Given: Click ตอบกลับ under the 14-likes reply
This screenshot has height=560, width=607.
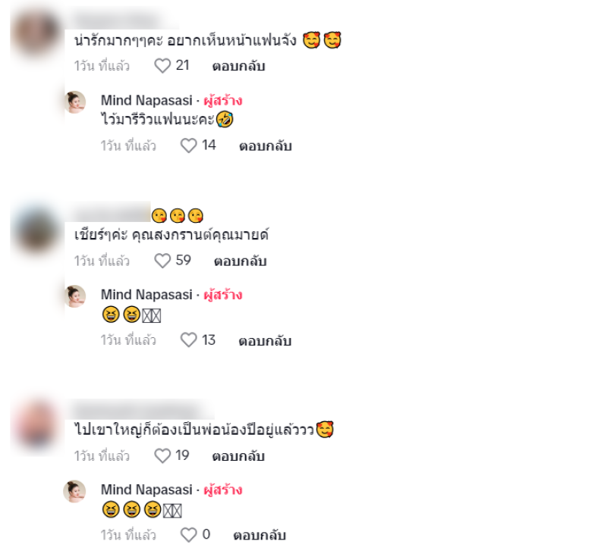Looking at the screenshot, I should point(265,146).
